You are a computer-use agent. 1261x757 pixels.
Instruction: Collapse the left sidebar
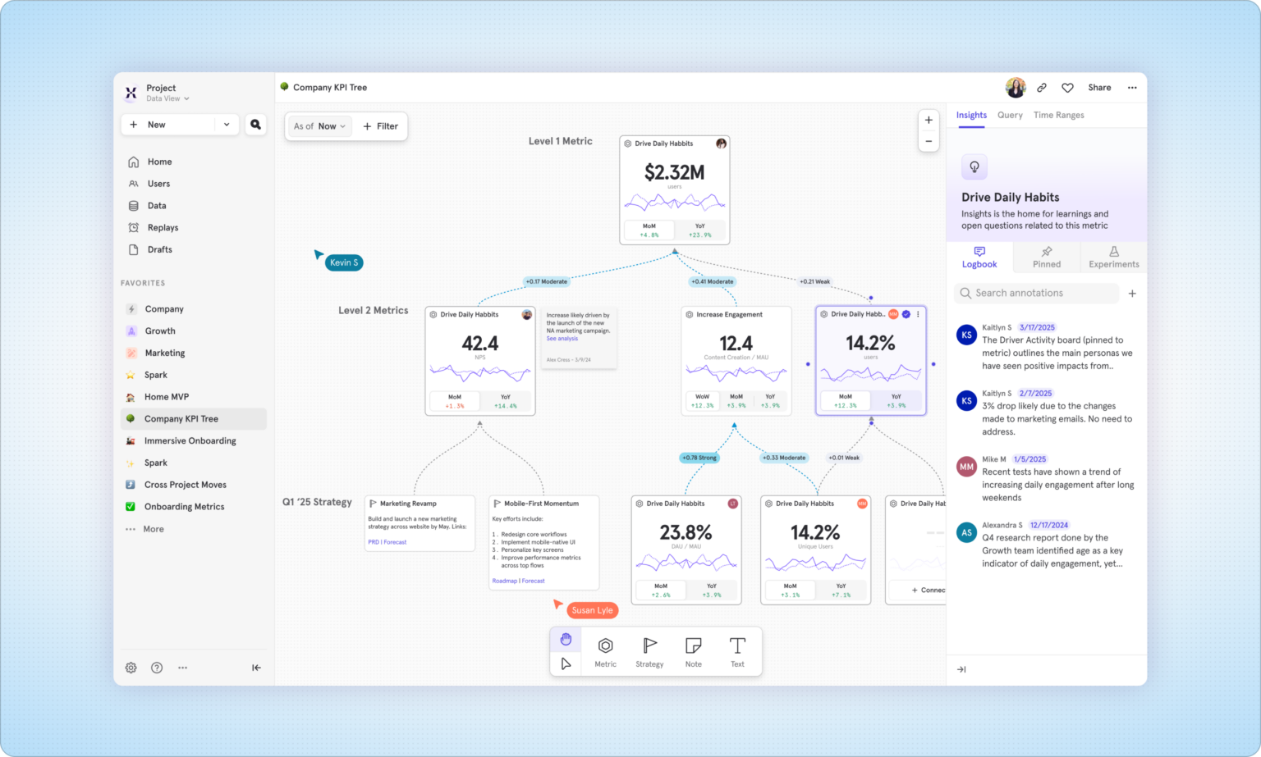point(255,668)
